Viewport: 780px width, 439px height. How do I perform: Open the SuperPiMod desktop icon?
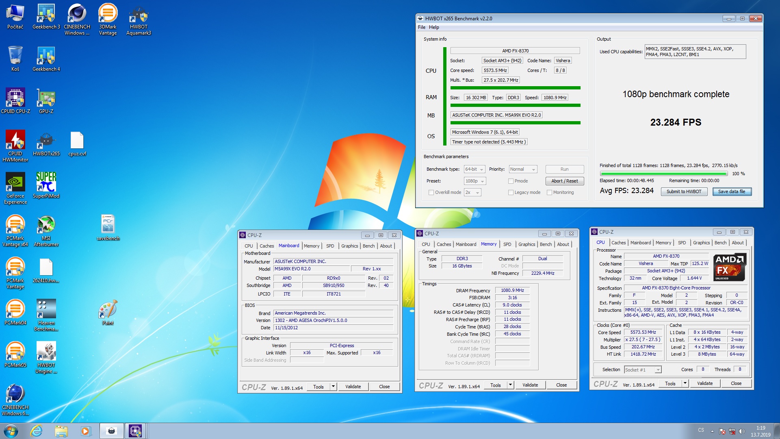(x=46, y=185)
